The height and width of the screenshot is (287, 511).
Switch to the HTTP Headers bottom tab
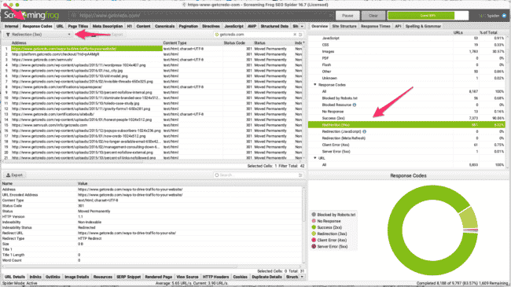[x=215, y=277]
